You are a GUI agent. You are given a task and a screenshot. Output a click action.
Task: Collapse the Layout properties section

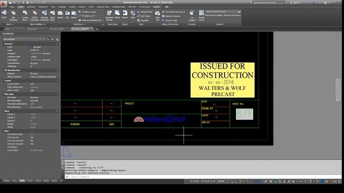[56, 80]
